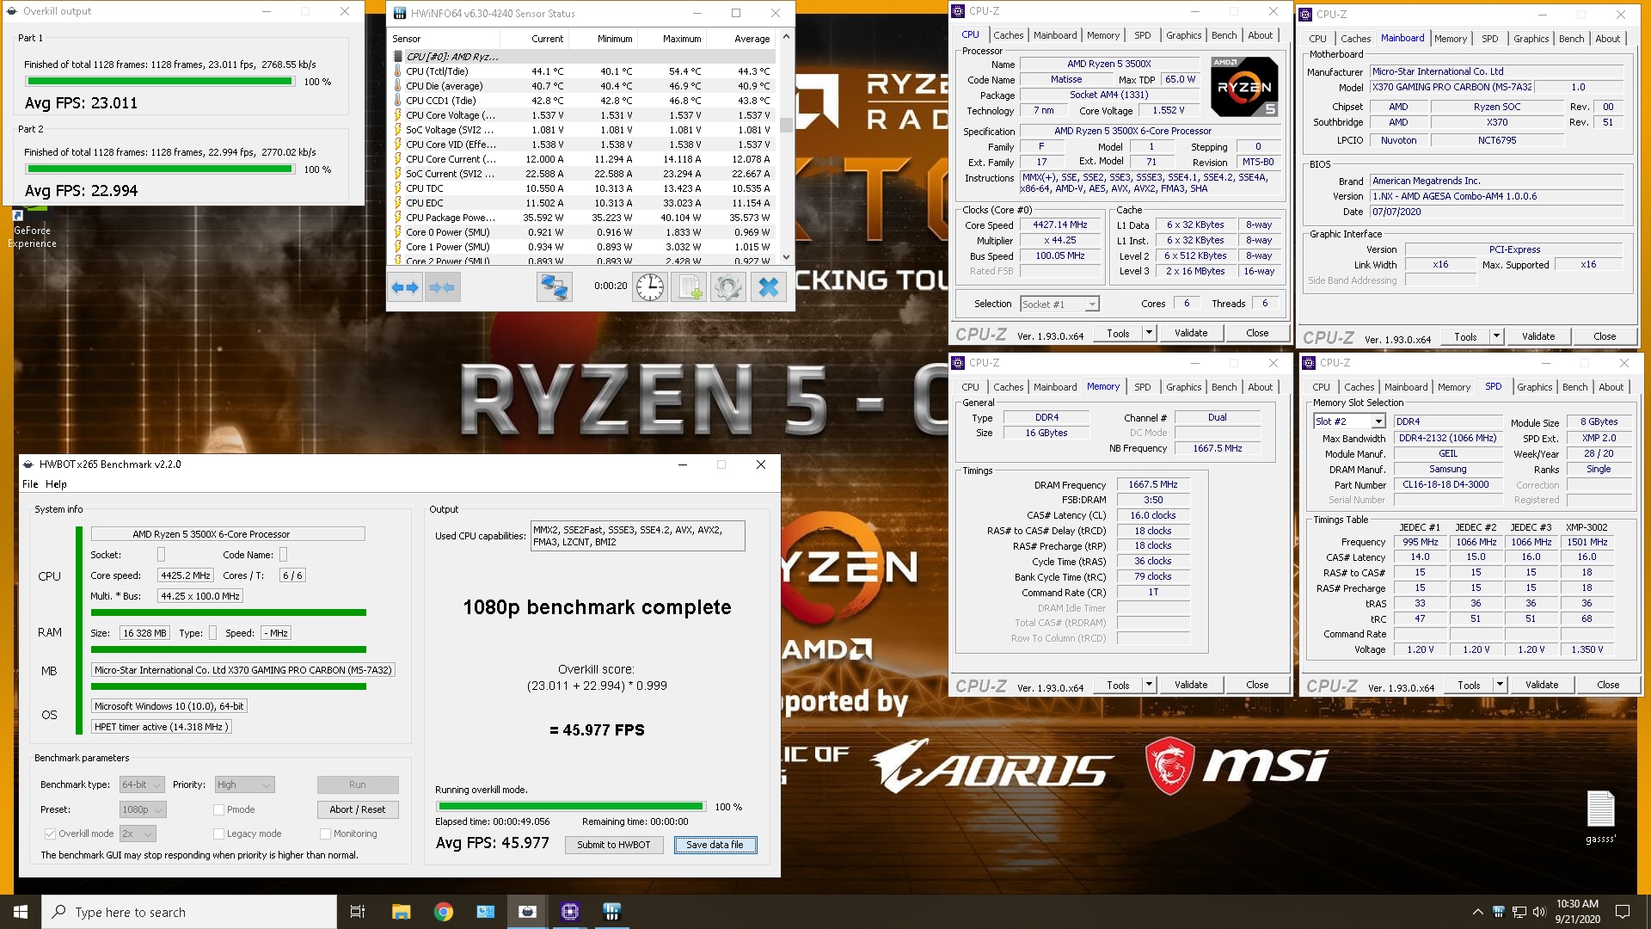Open Socket #1 selection dropdown

[1059, 305]
